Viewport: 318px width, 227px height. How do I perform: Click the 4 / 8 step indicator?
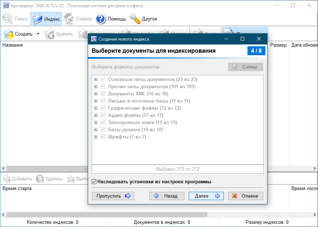pyautogui.click(x=256, y=51)
